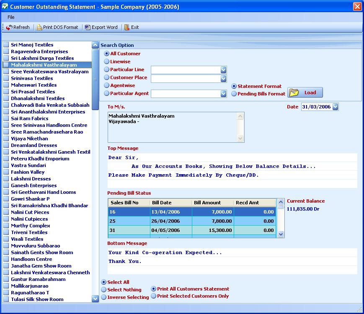Image resolution: width=364 pixels, height=314 pixels.
Task: Click the 15,300.00 bill amount cell
Action: tap(213, 230)
